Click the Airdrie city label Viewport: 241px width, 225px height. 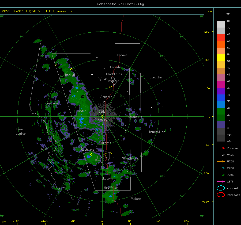click(x=106, y=143)
